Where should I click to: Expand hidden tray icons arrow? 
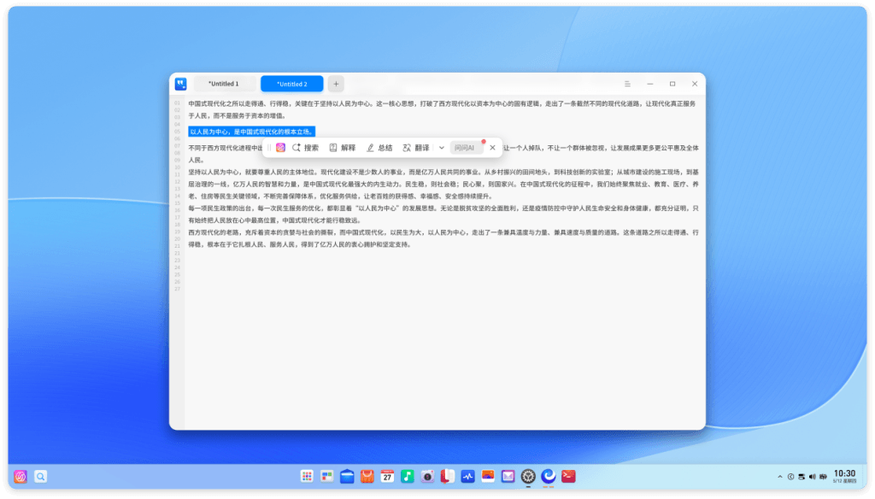pos(779,477)
